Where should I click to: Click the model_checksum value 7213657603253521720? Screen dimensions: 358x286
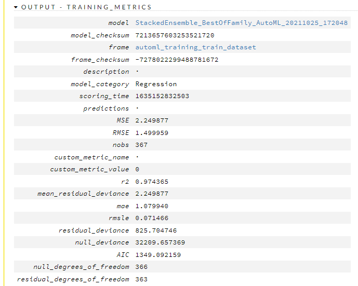[175, 35]
